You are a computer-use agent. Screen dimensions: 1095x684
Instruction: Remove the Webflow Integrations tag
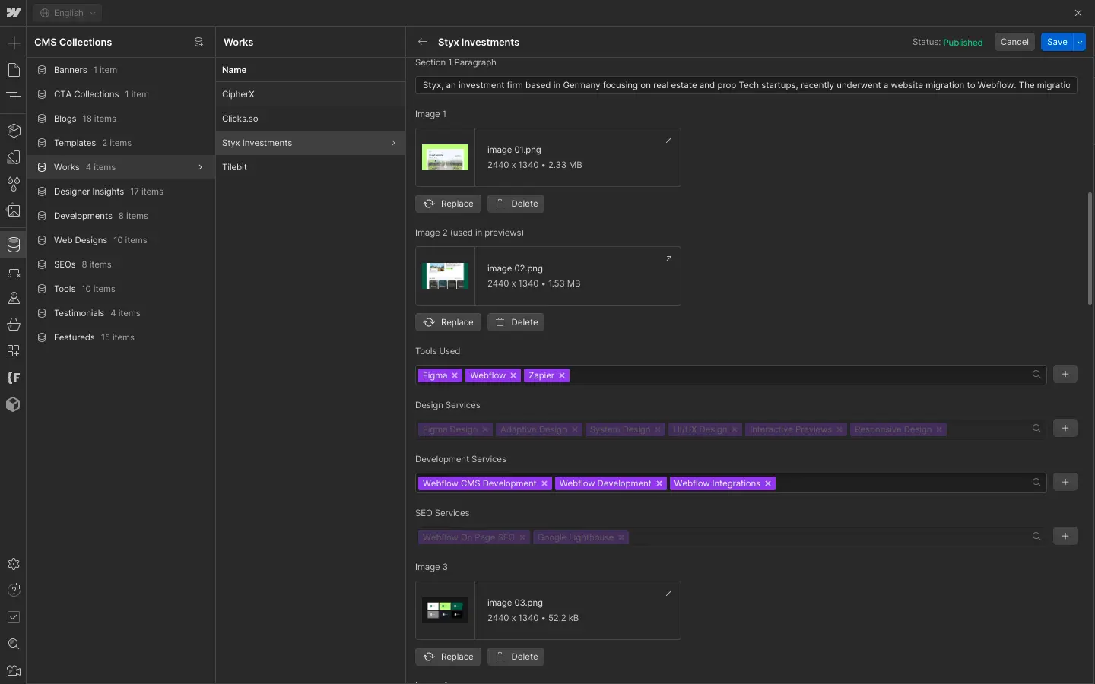[x=768, y=483]
